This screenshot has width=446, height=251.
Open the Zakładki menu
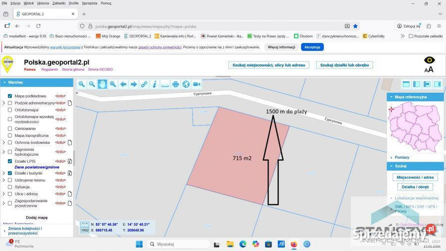point(59,3)
